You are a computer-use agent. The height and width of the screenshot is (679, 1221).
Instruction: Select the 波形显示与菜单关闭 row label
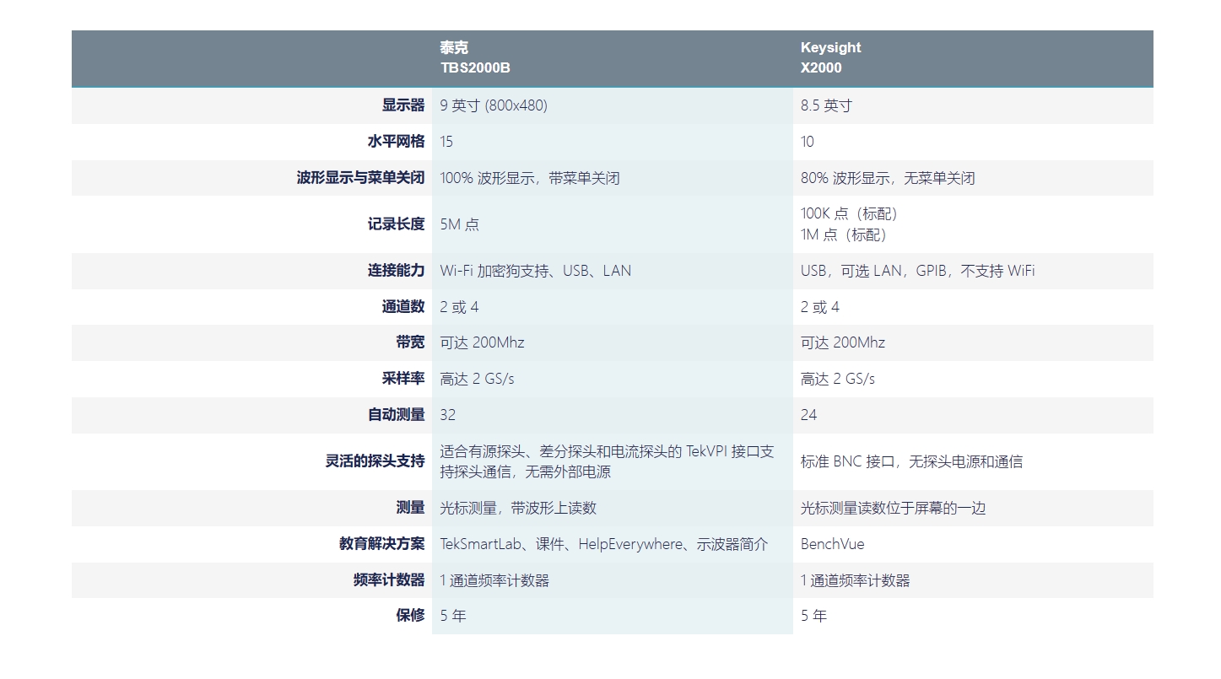[360, 178]
